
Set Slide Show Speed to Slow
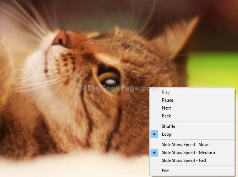point(192,145)
